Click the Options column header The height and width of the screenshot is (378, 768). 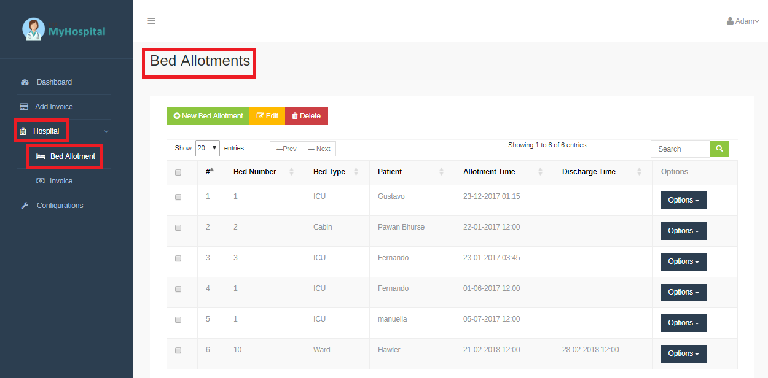point(675,172)
